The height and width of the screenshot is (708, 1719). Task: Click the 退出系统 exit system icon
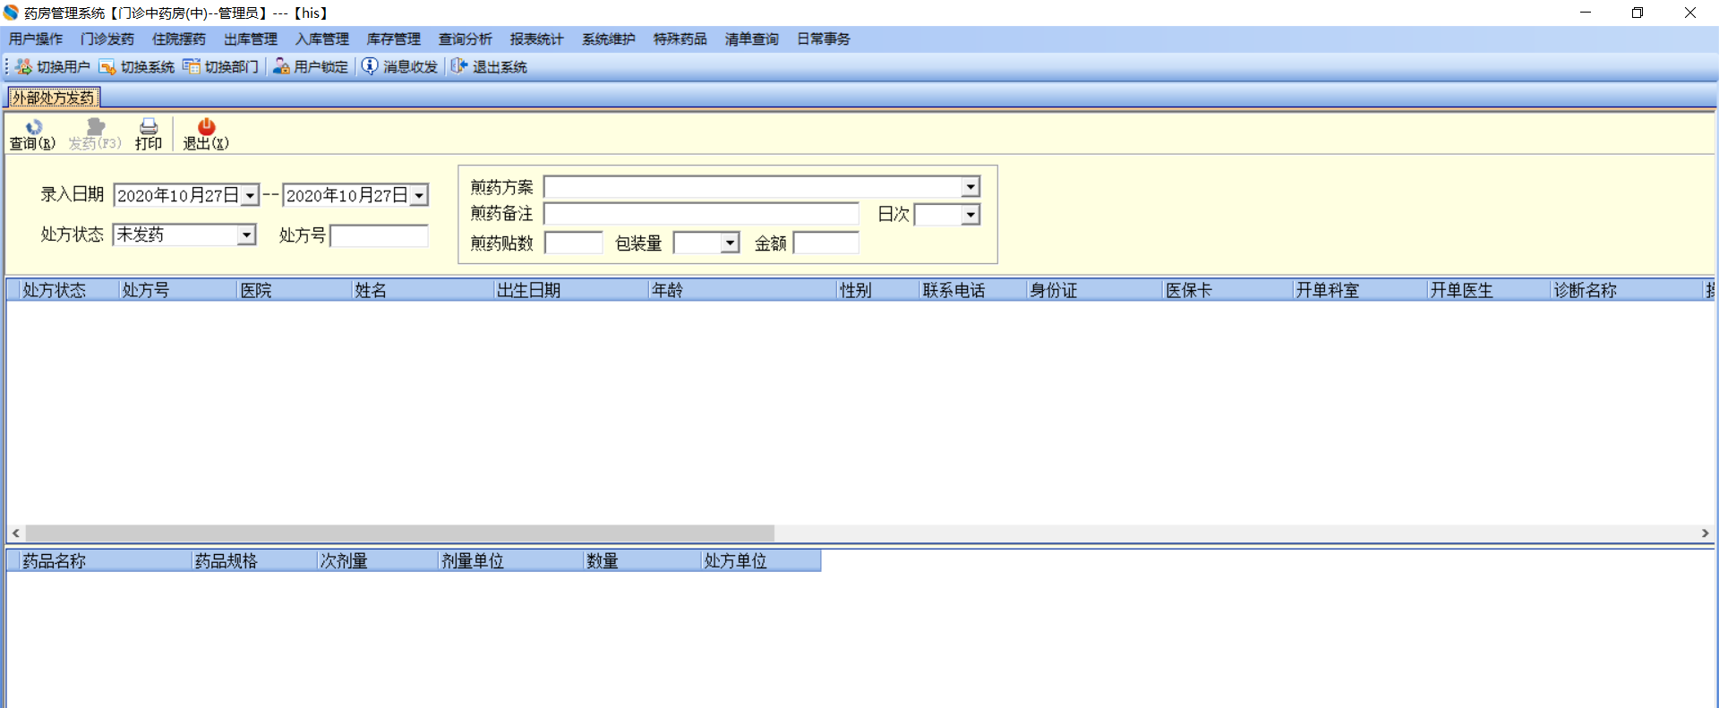pos(459,67)
